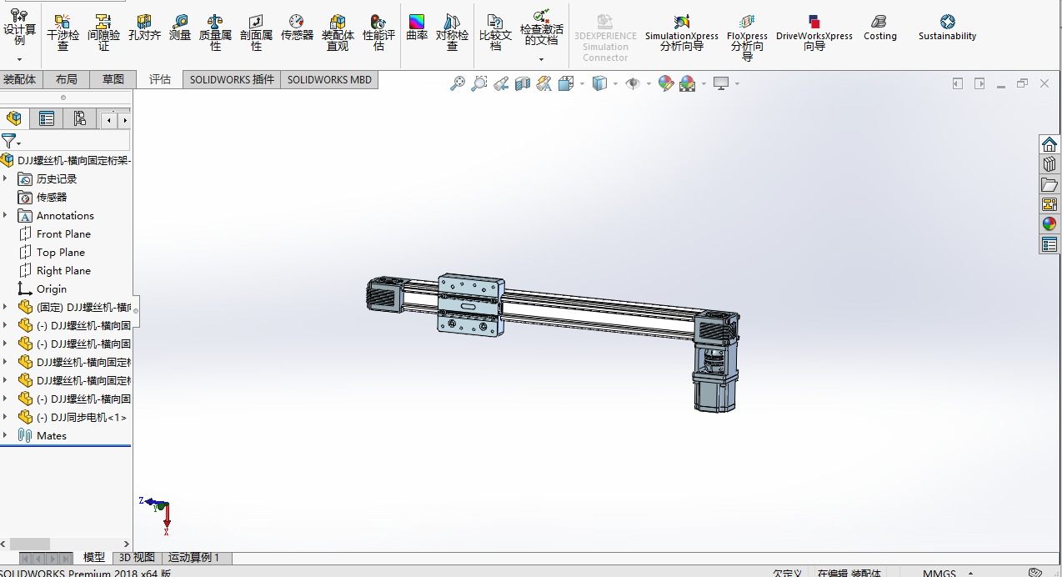The width and height of the screenshot is (1062, 577).
Task: Click Edit Appearance color ball icon
Action: point(665,83)
